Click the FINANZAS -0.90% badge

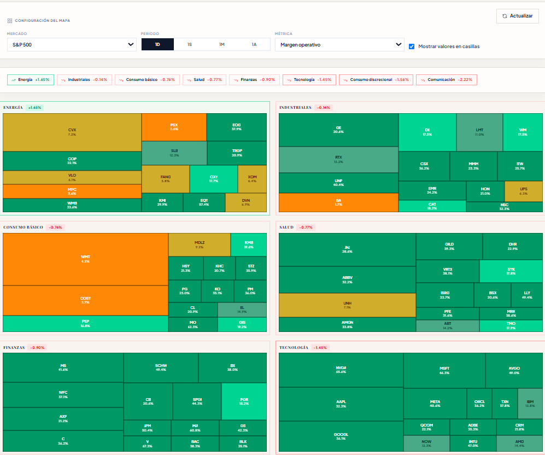tap(37, 348)
